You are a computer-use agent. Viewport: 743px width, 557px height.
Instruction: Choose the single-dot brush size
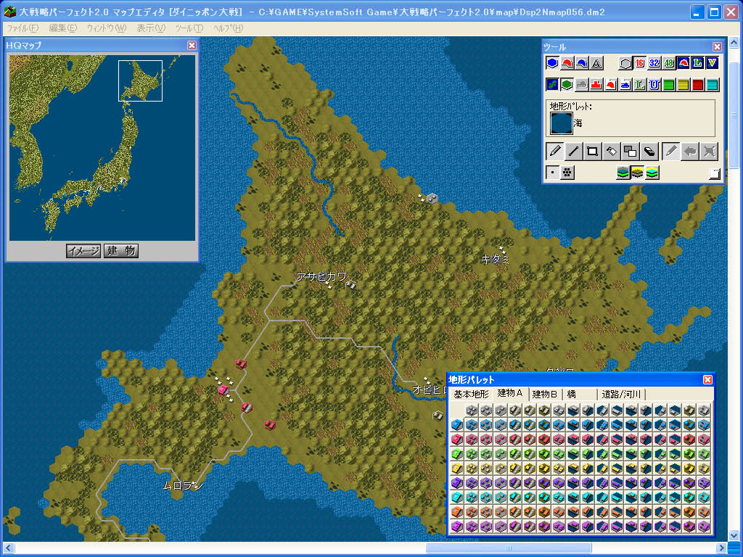(x=552, y=173)
